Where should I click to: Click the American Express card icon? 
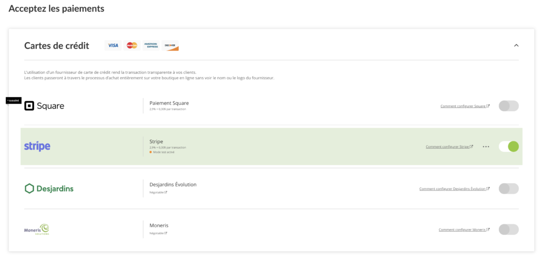pos(151,45)
